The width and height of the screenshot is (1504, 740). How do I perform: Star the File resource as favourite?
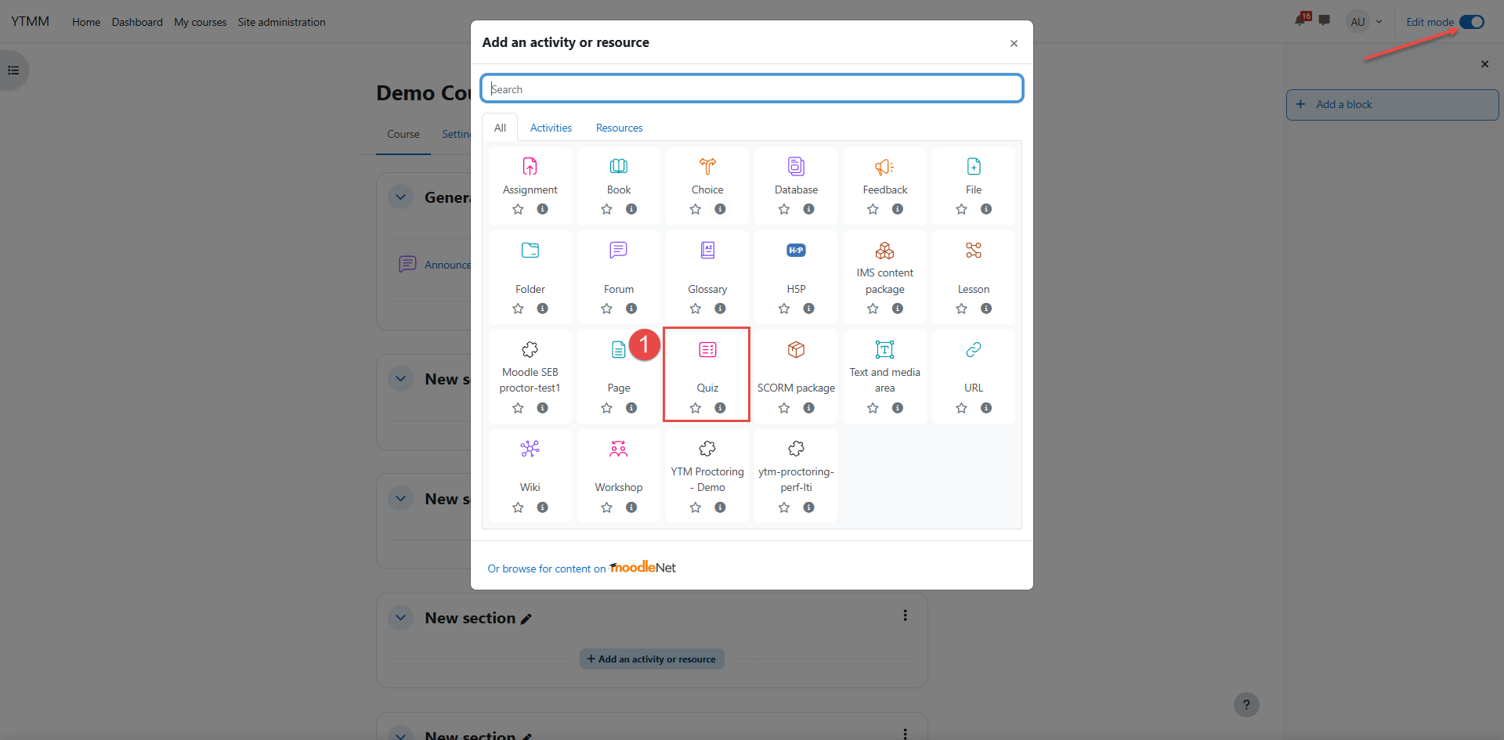(961, 209)
